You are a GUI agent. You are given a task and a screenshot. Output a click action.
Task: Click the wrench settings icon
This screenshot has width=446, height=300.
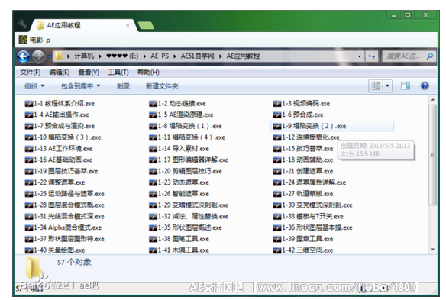click(x=22, y=24)
